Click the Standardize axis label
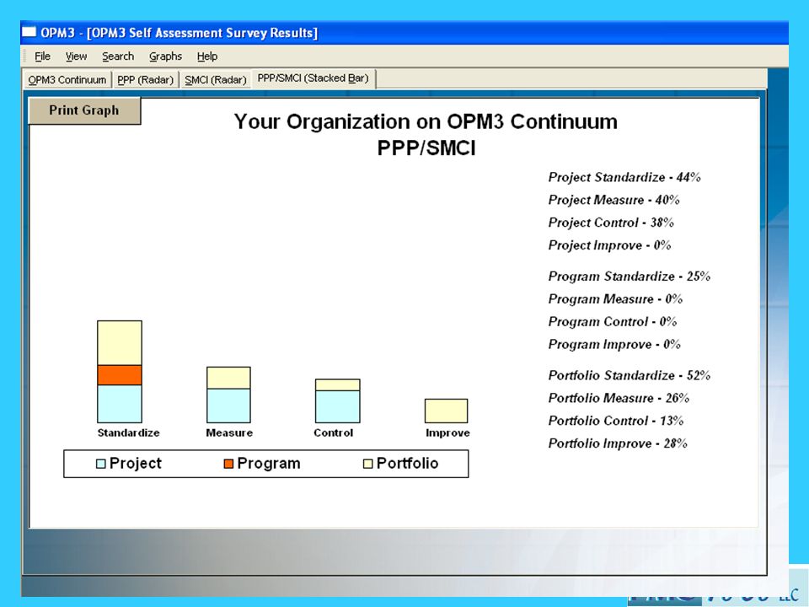The width and height of the screenshot is (809, 607). [128, 433]
